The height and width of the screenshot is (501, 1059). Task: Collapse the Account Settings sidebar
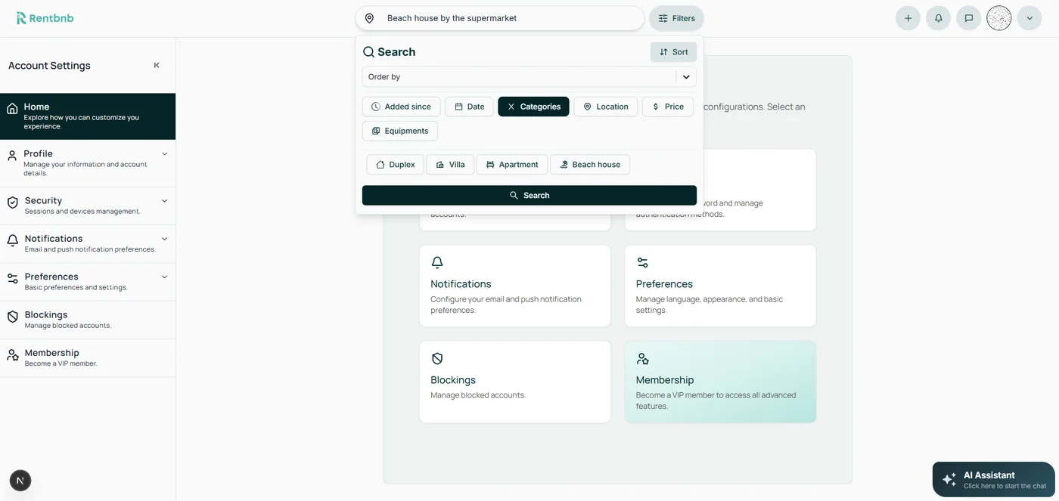tap(157, 66)
